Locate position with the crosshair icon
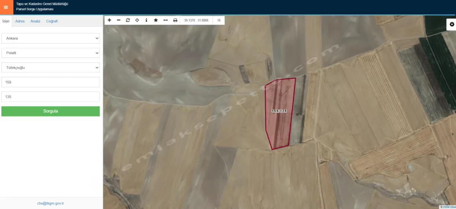The width and height of the screenshot is (456, 209). (137, 20)
